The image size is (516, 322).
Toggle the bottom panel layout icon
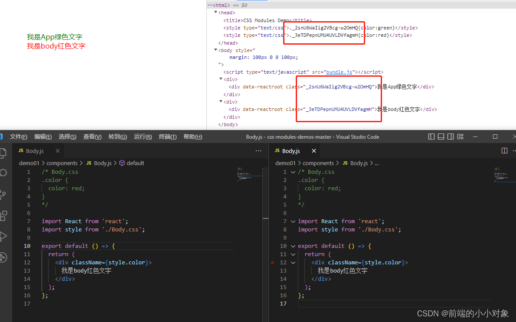point(441,137)
